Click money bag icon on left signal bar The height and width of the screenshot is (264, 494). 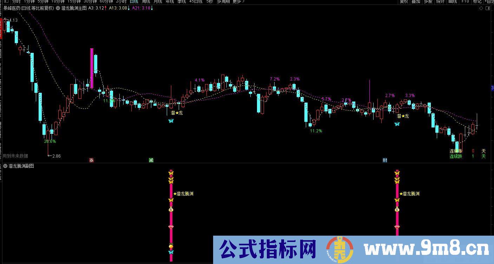tap(171, 209)
